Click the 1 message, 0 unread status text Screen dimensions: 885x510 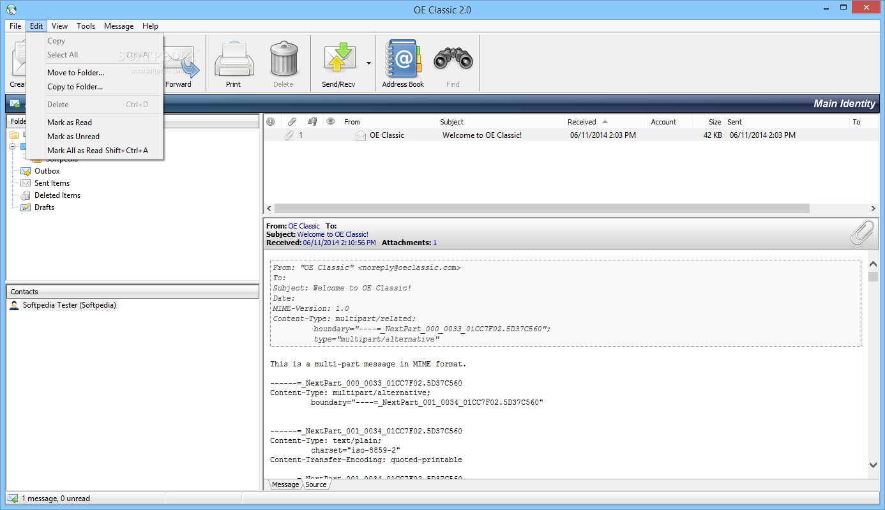(56, 499)
